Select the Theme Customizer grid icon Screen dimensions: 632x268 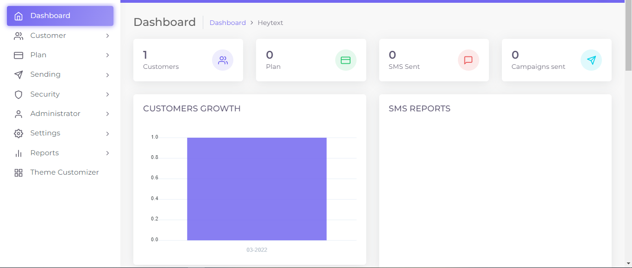tap(19, 172)
